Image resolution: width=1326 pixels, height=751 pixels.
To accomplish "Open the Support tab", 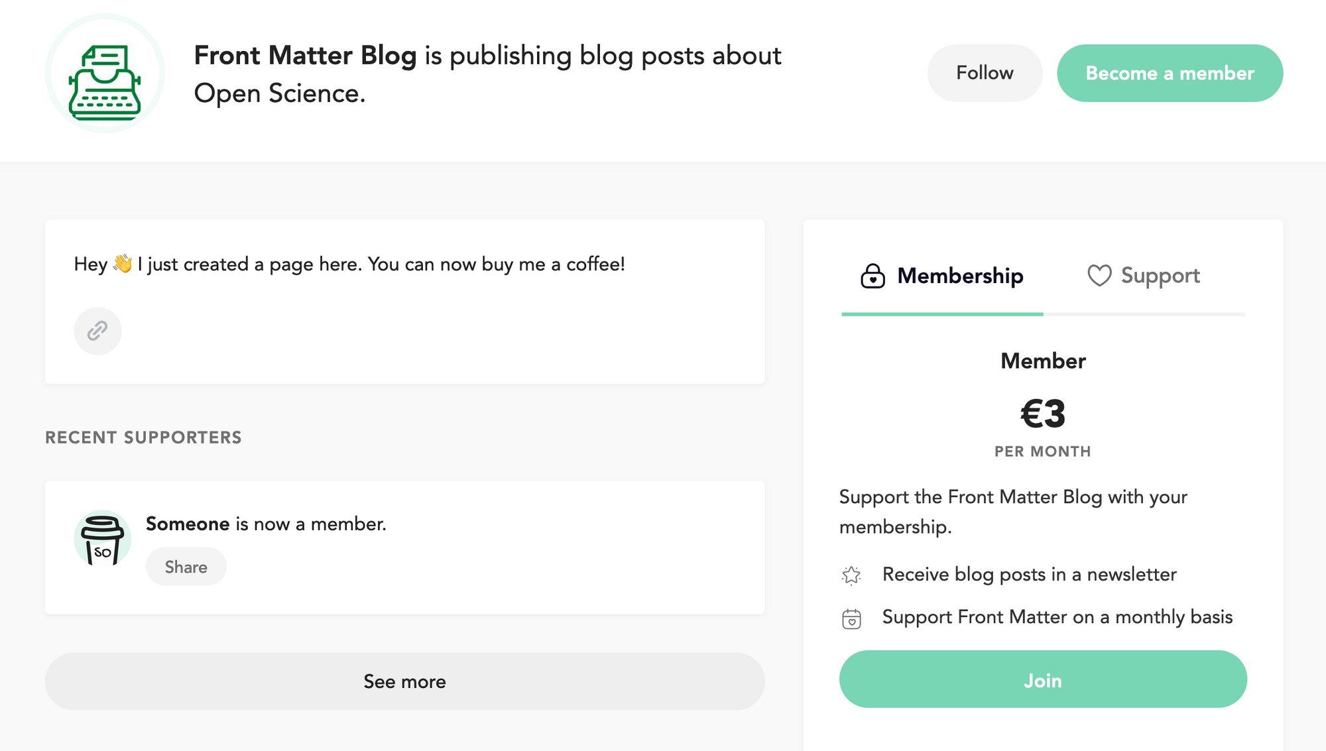I will pos(1144,276).
